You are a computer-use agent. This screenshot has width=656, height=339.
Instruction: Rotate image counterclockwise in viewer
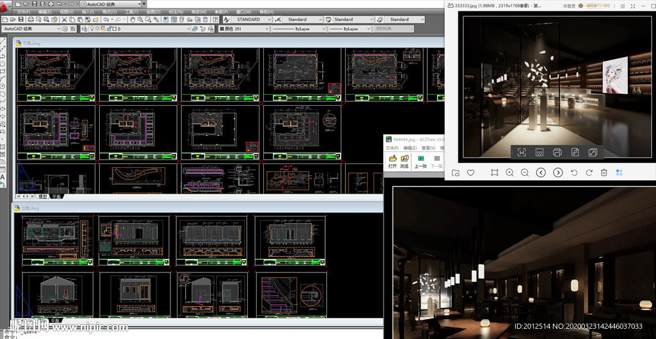tap(573, 172)
